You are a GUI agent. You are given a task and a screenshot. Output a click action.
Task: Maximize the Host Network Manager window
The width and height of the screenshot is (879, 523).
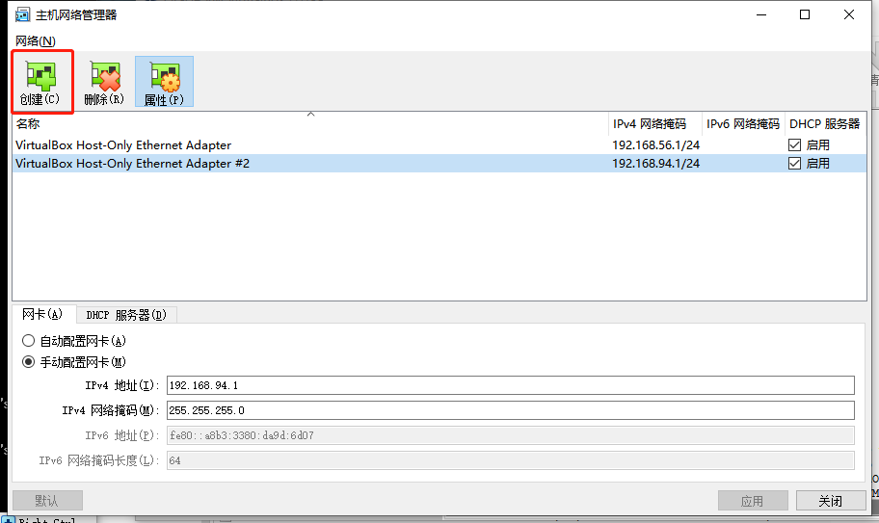click(x=805, y=14)
